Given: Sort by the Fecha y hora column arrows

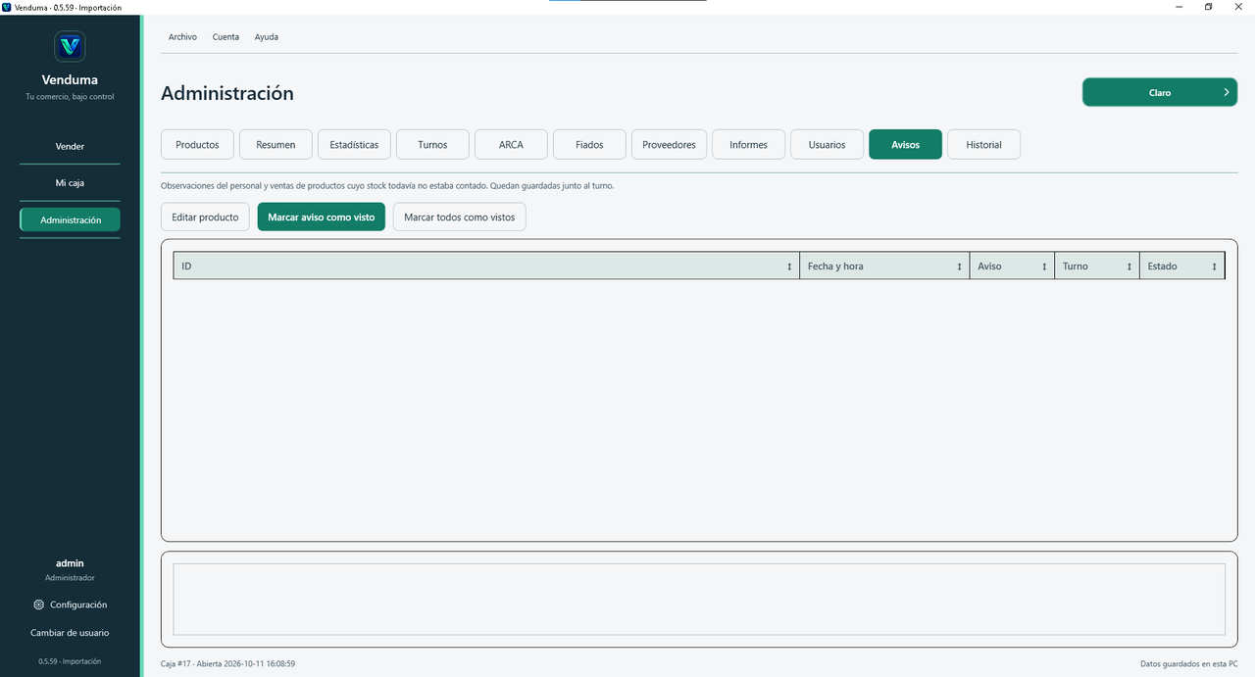Looking at the screenshot, I should (959, 266).
